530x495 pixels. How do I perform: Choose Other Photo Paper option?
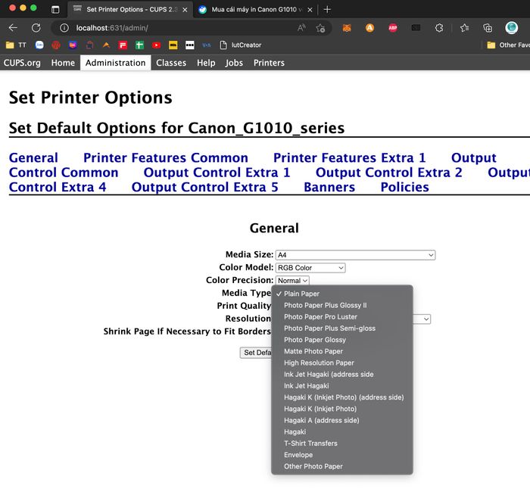(342, 466)
